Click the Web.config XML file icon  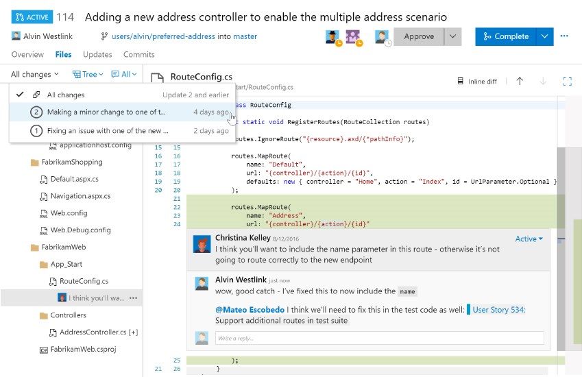(x=43, y=214)
